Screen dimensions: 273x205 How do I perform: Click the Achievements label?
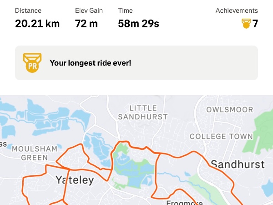[237, 10]
